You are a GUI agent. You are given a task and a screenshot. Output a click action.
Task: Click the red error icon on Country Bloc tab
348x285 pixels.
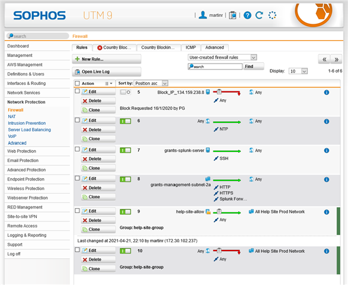tap(100, 47)
